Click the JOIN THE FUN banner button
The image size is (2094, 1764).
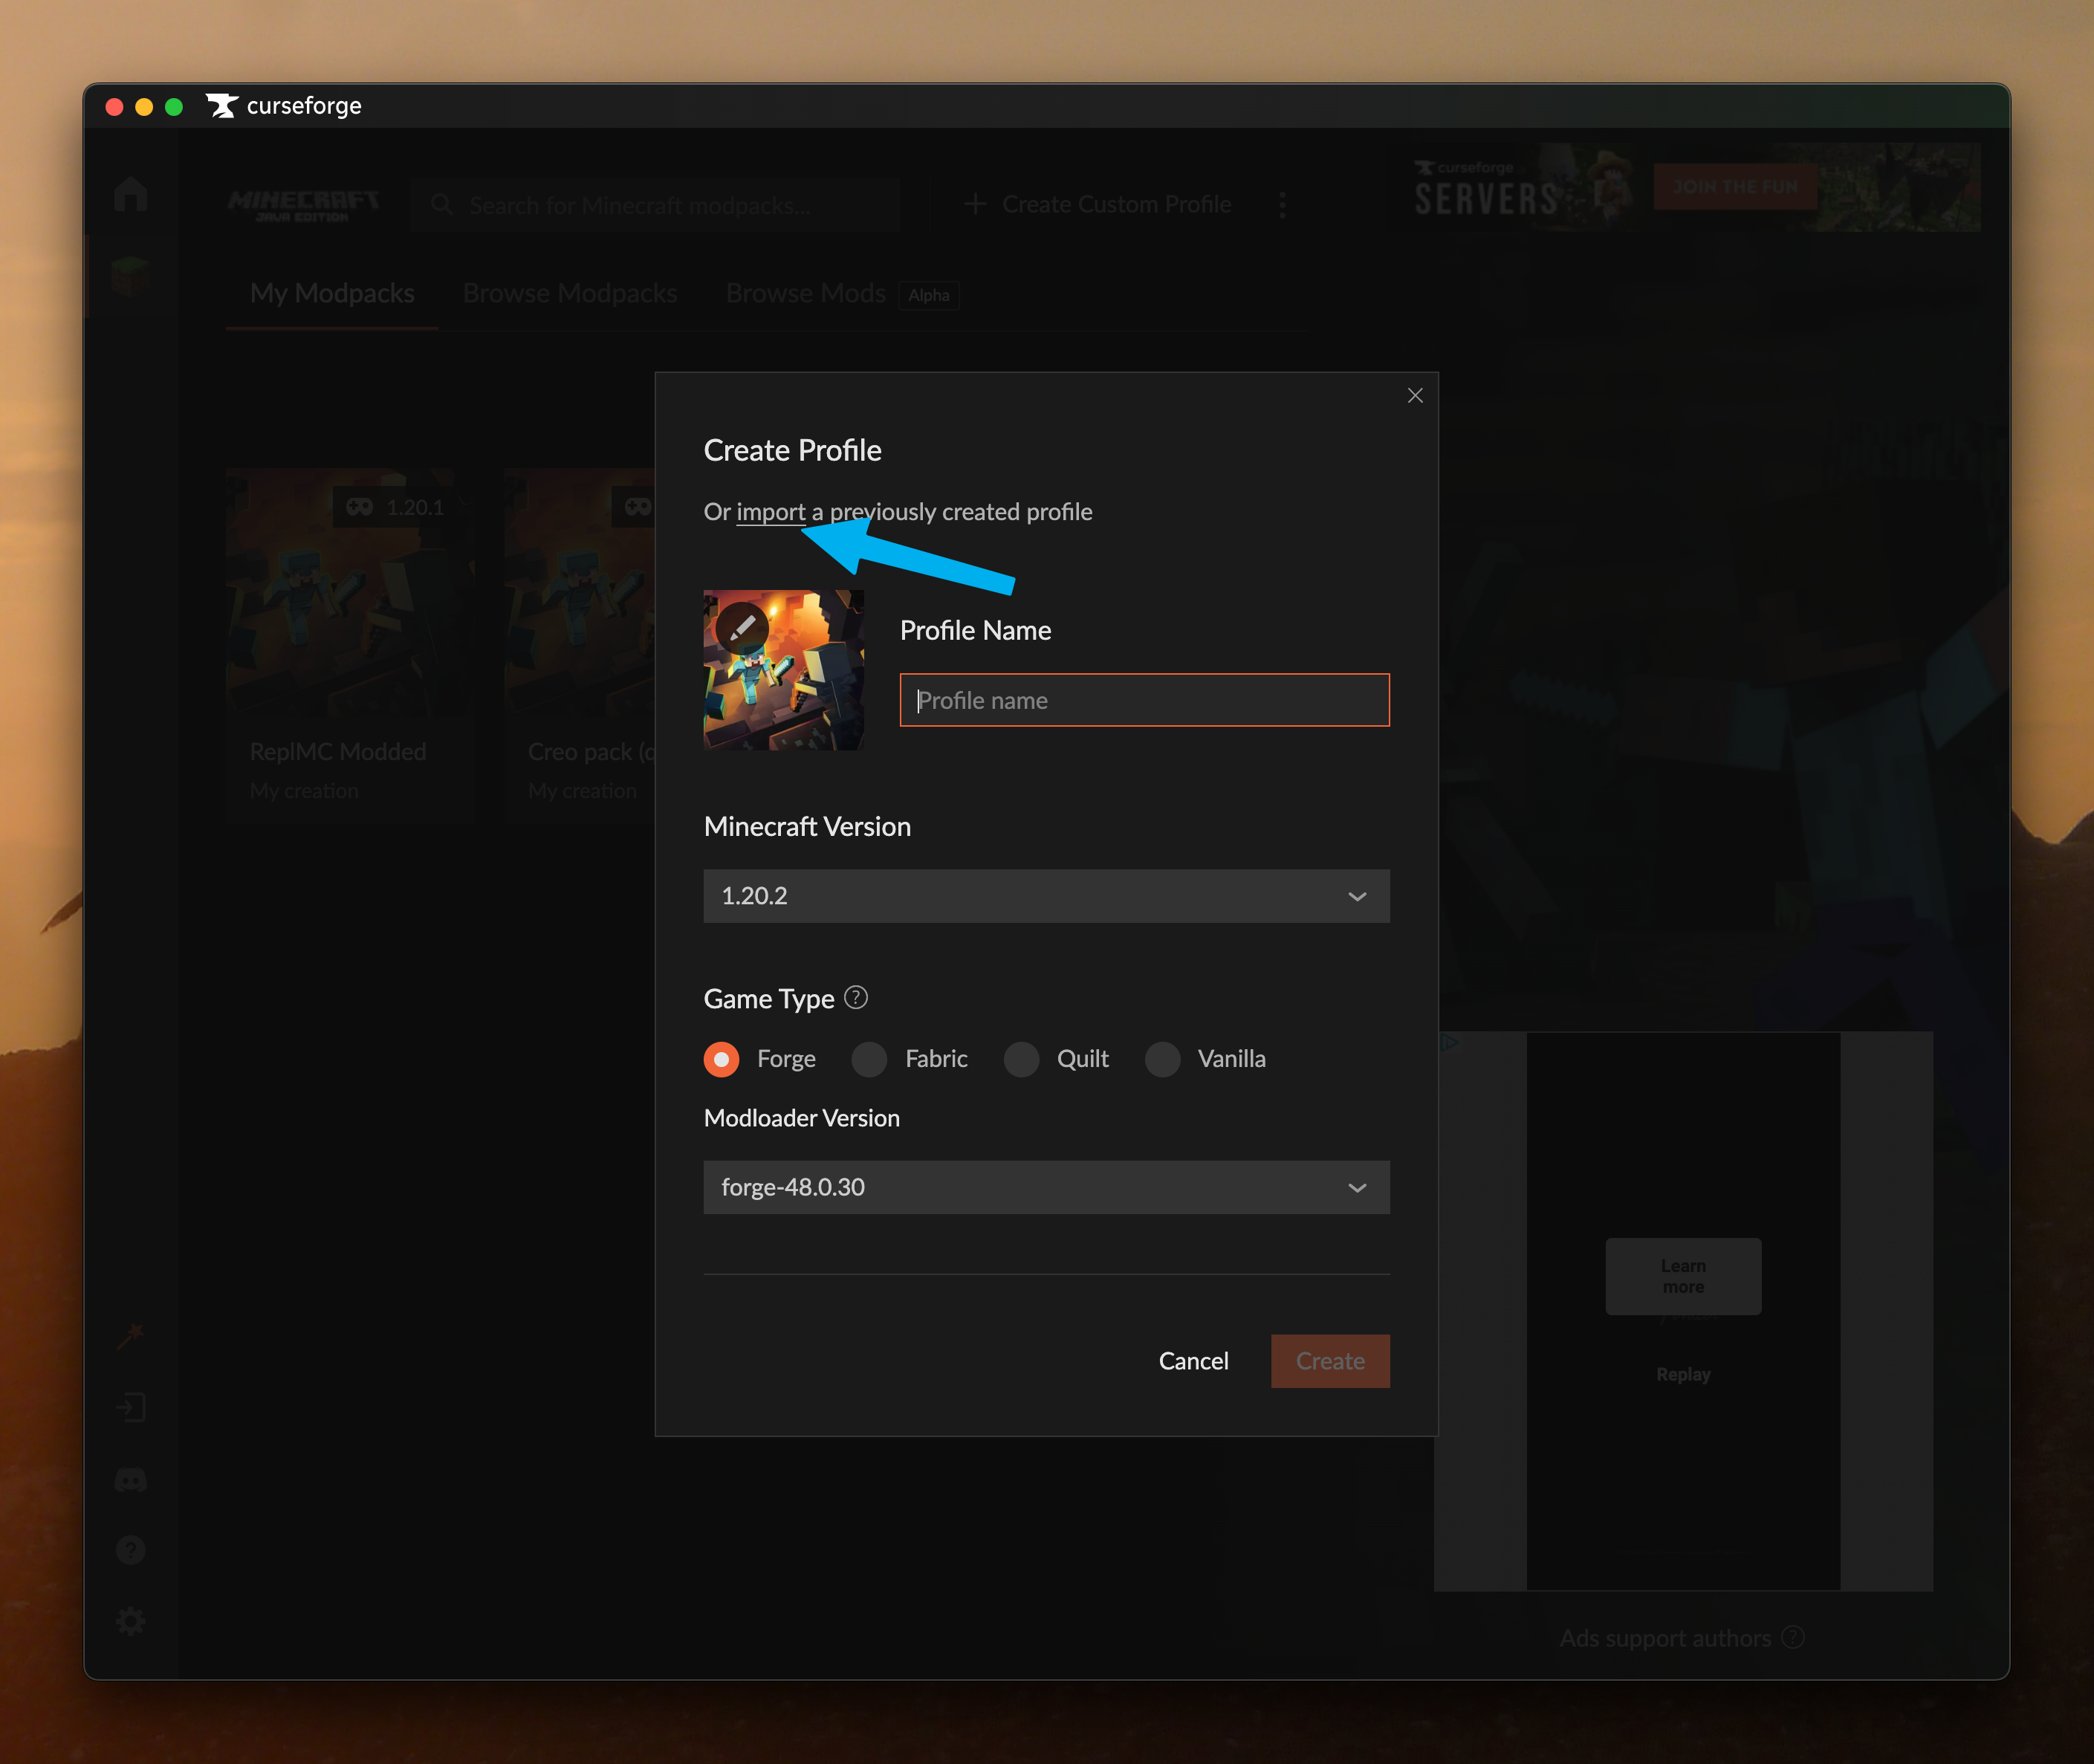pos(1735,187)
